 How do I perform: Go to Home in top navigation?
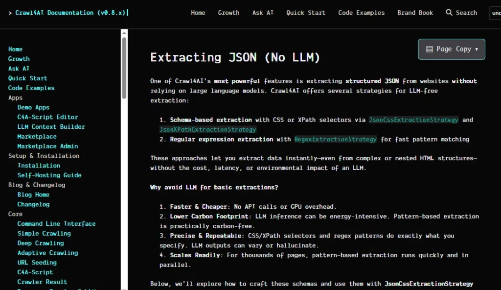point(198,12)
